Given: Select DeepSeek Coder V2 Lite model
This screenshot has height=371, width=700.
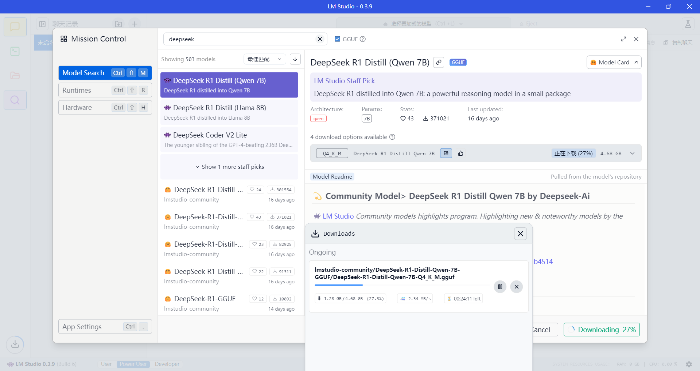Looking at the screenshot, I should (229, 139).
